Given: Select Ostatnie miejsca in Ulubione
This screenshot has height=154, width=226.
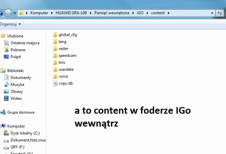Looking at the screenshot, I should tap(25, 43).
